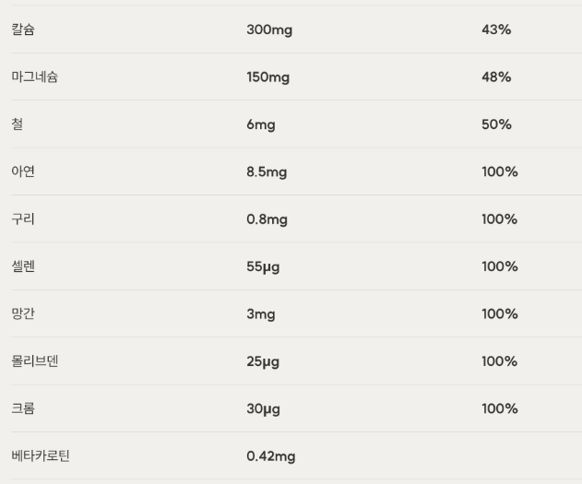
Task: Click the 0.42mg beta-carotene amount
Action: tap(271, 456)
